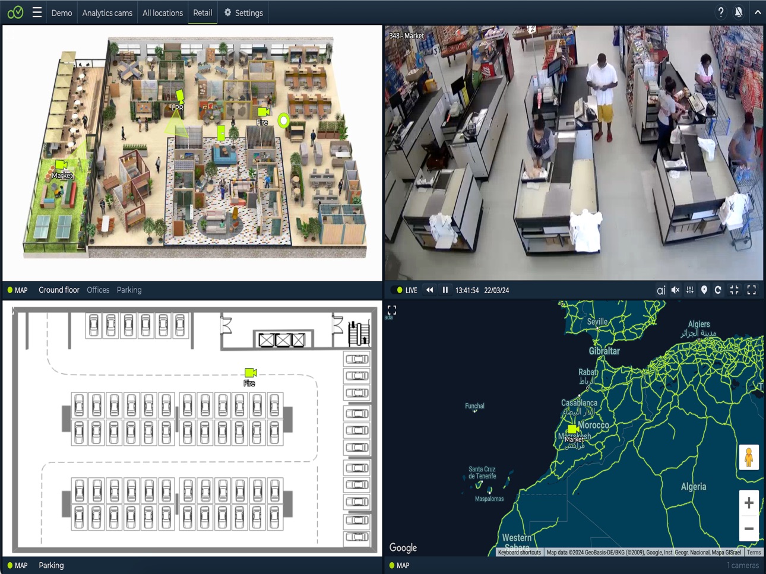Collapse the top bar with the chevron

[x=758, y=12]
